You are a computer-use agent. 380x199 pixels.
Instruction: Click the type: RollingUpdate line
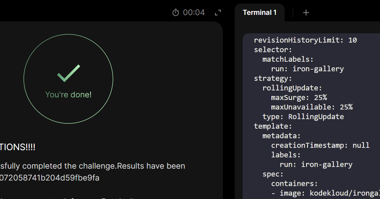tap(303, 117)
